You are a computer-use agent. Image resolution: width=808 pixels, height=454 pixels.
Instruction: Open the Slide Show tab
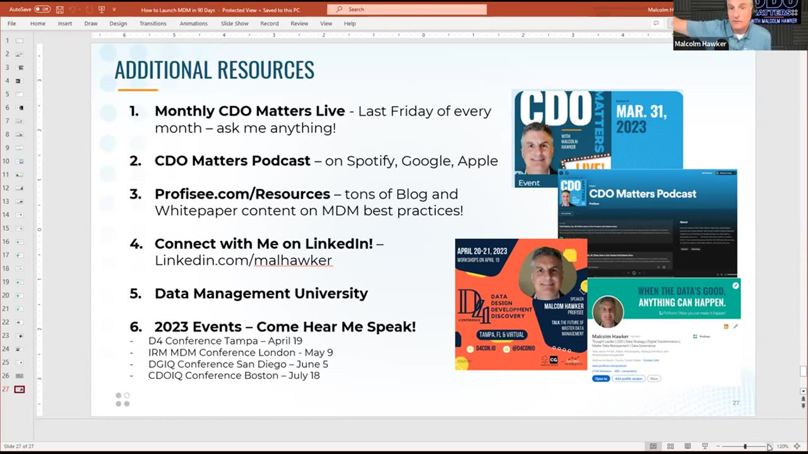click(235, 23)
